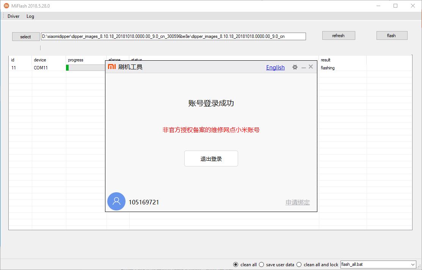The width and height of the screenshot is (422, 270).
Task: Minimize the 刷机工具 login dialog
Action: pyautogui.click(x=304, y=67)
